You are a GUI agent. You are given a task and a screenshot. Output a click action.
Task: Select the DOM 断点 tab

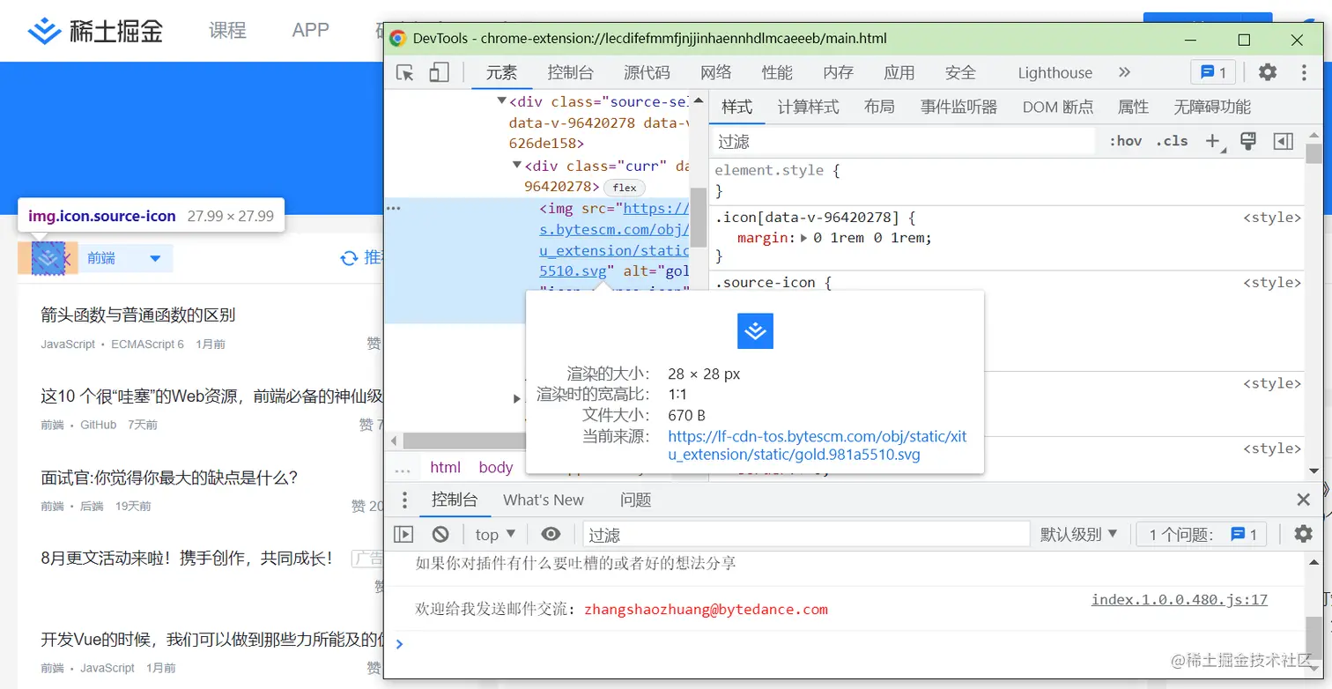1058,107
